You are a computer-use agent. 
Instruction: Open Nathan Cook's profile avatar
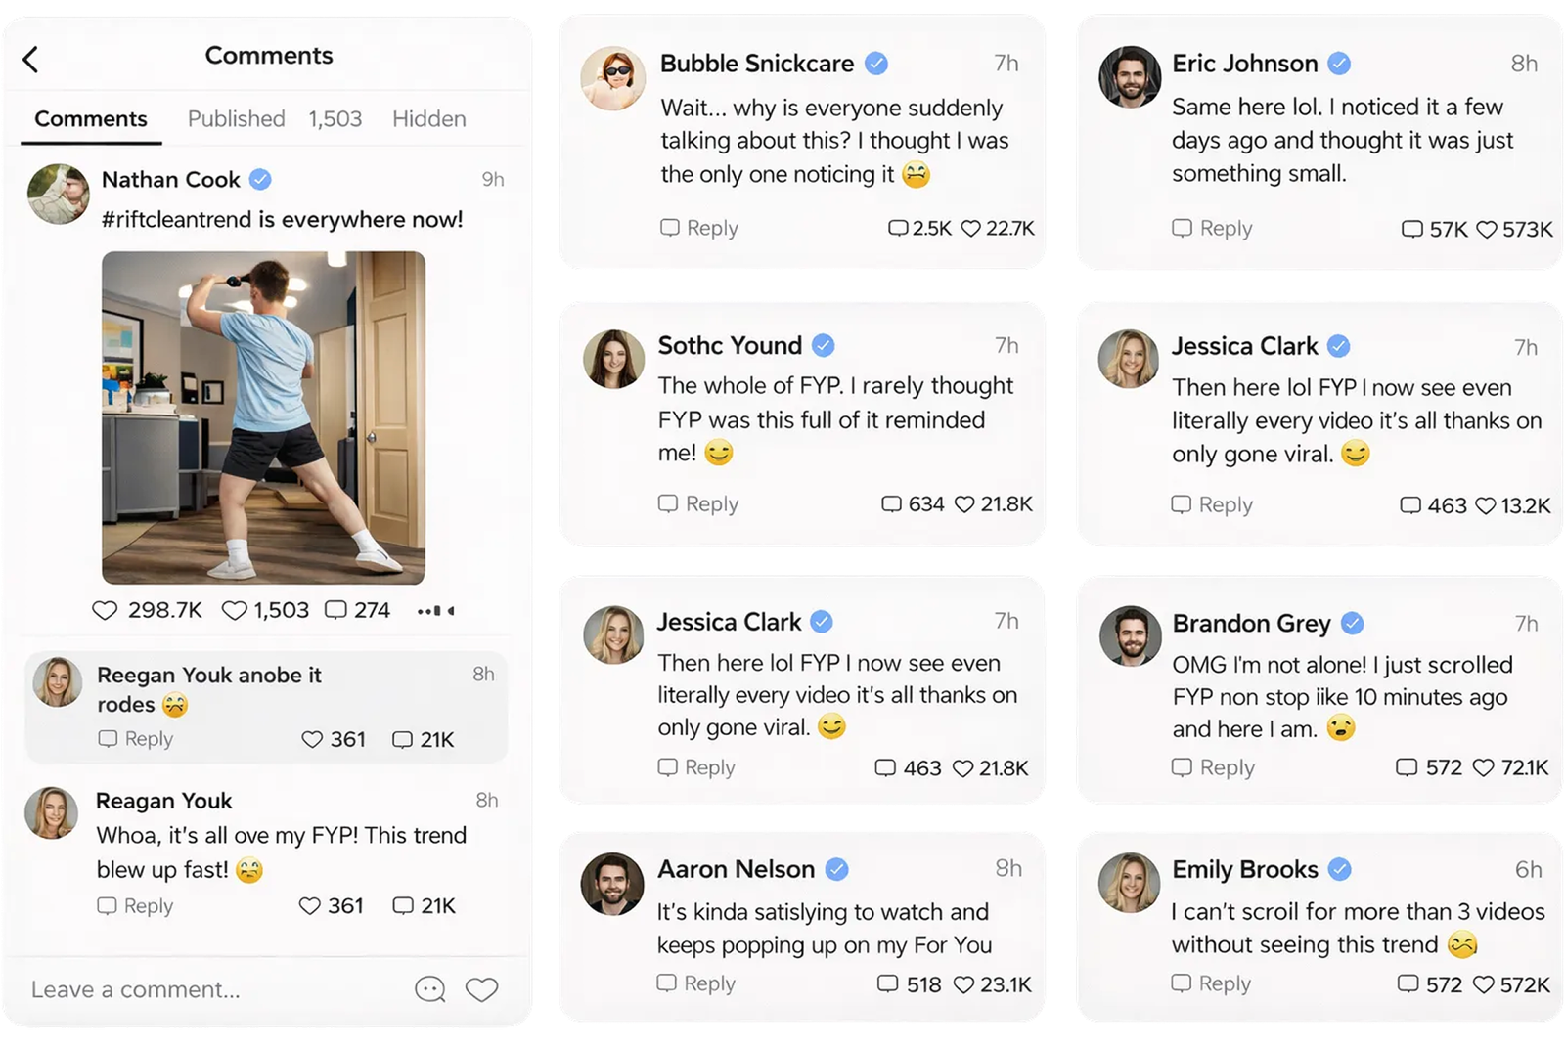click(59, 193)
